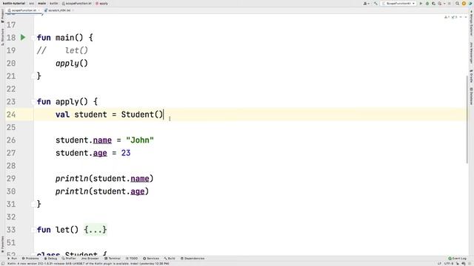Click the editor vertical scrollbar
The image size is (474, 266).
click(x=467, y=119)
